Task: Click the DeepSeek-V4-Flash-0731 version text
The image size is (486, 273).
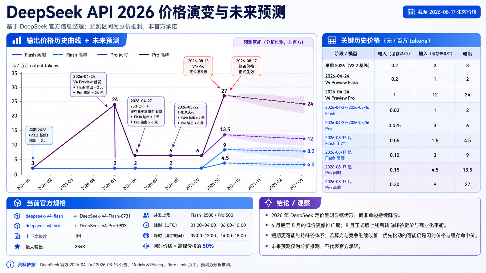Action: pos(105,216)
